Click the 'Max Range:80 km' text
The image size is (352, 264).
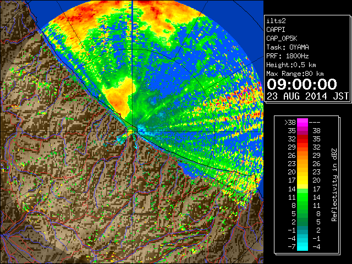pyautogui.click(x=295, y=74)
